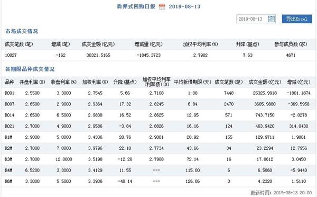This screenshot has height=197, width=317.
Task: Click R007 升降 value 17.32
Action: (x=125, y=104)
